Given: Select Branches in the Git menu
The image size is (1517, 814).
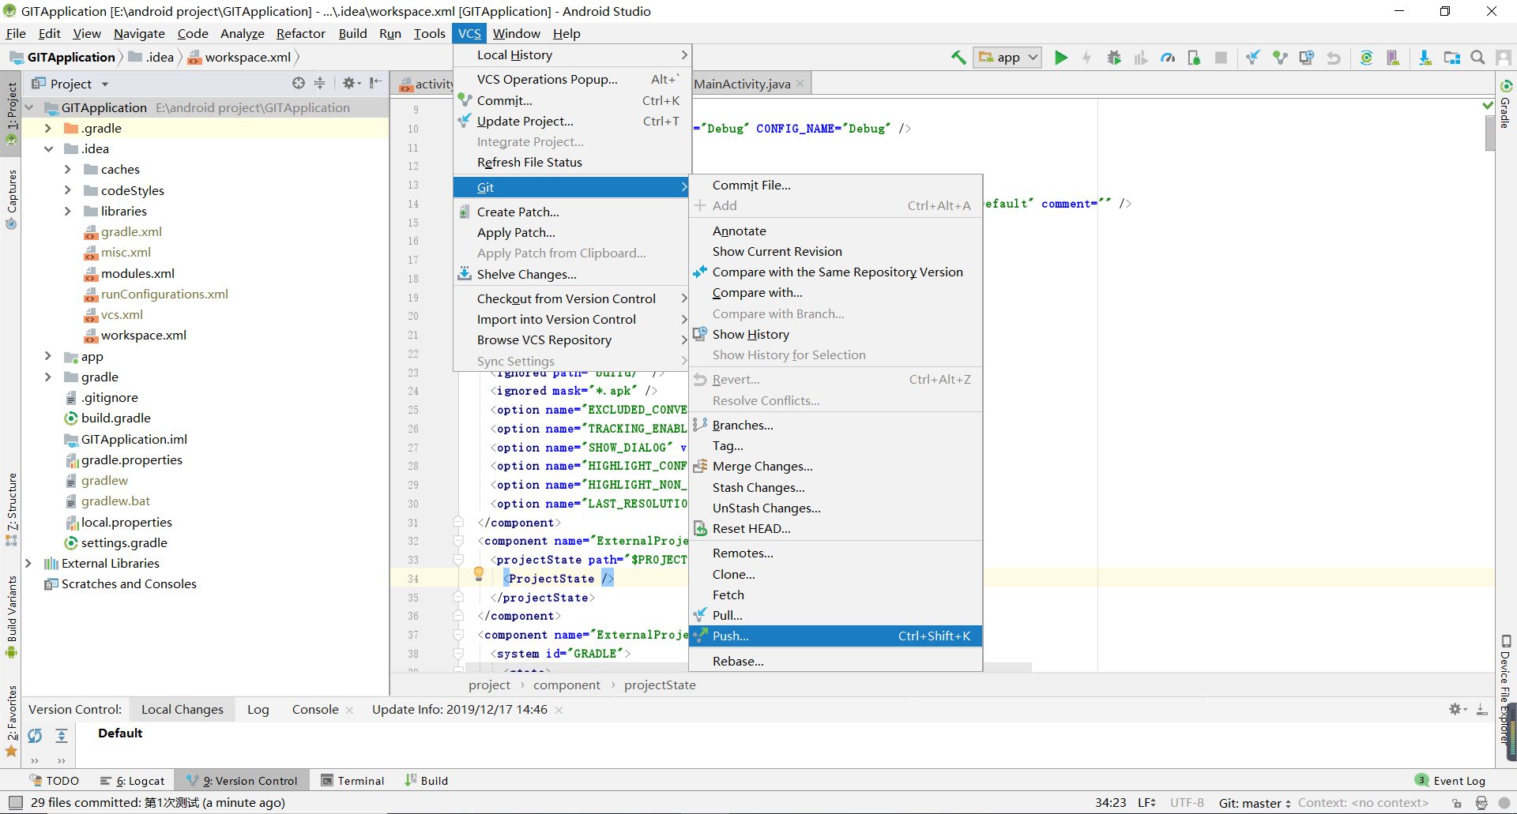Looking at the screenshot, I should point(743,425).
